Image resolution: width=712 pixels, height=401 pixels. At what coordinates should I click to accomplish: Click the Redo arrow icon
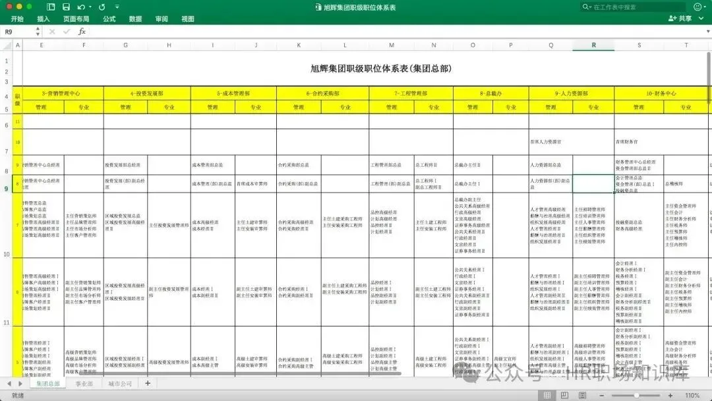[102, 7]
